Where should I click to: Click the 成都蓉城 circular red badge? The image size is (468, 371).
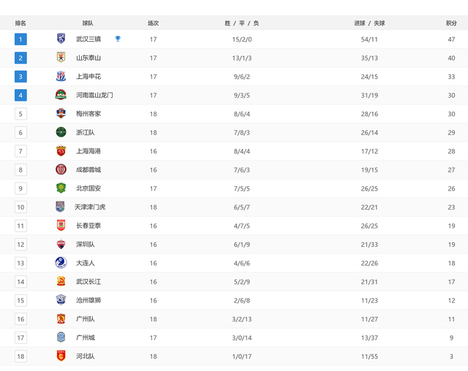pyautogui.click(x=61, y=169)
